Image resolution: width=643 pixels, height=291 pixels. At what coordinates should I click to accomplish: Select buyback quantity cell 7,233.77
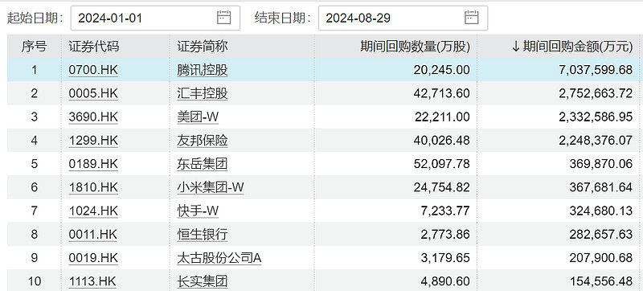click(x=446, y=211)
